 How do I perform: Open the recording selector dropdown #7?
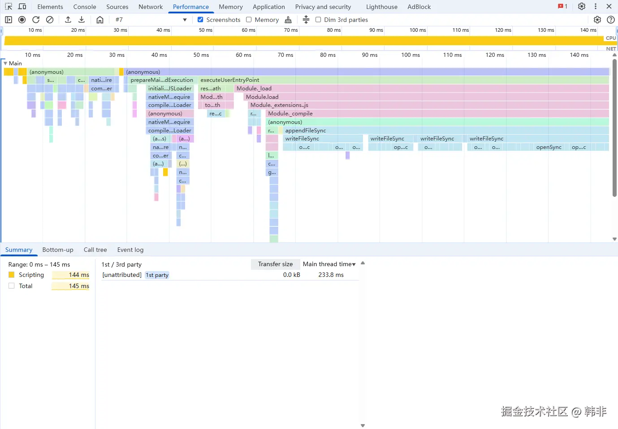[151, 20]
